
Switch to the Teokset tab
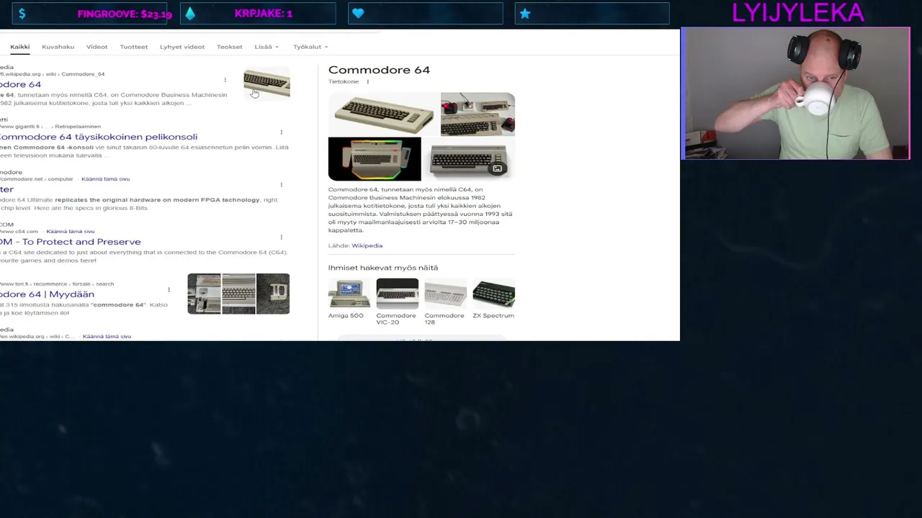click(230, 47)
